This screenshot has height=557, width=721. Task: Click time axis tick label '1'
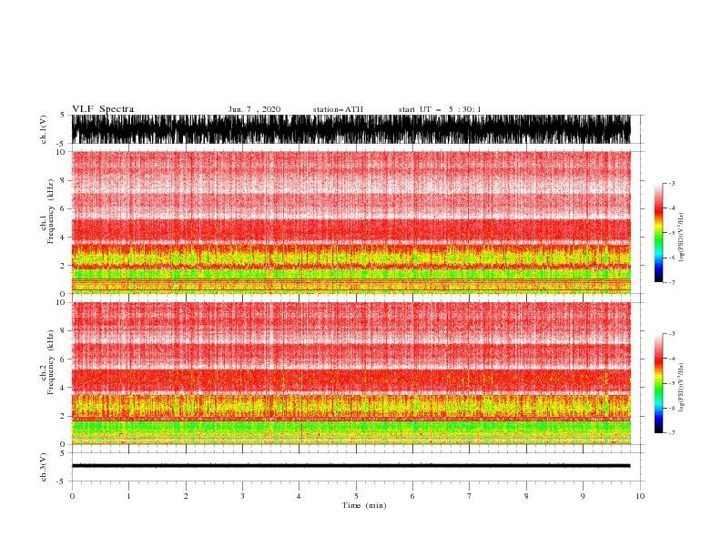(x=128, y=496)
